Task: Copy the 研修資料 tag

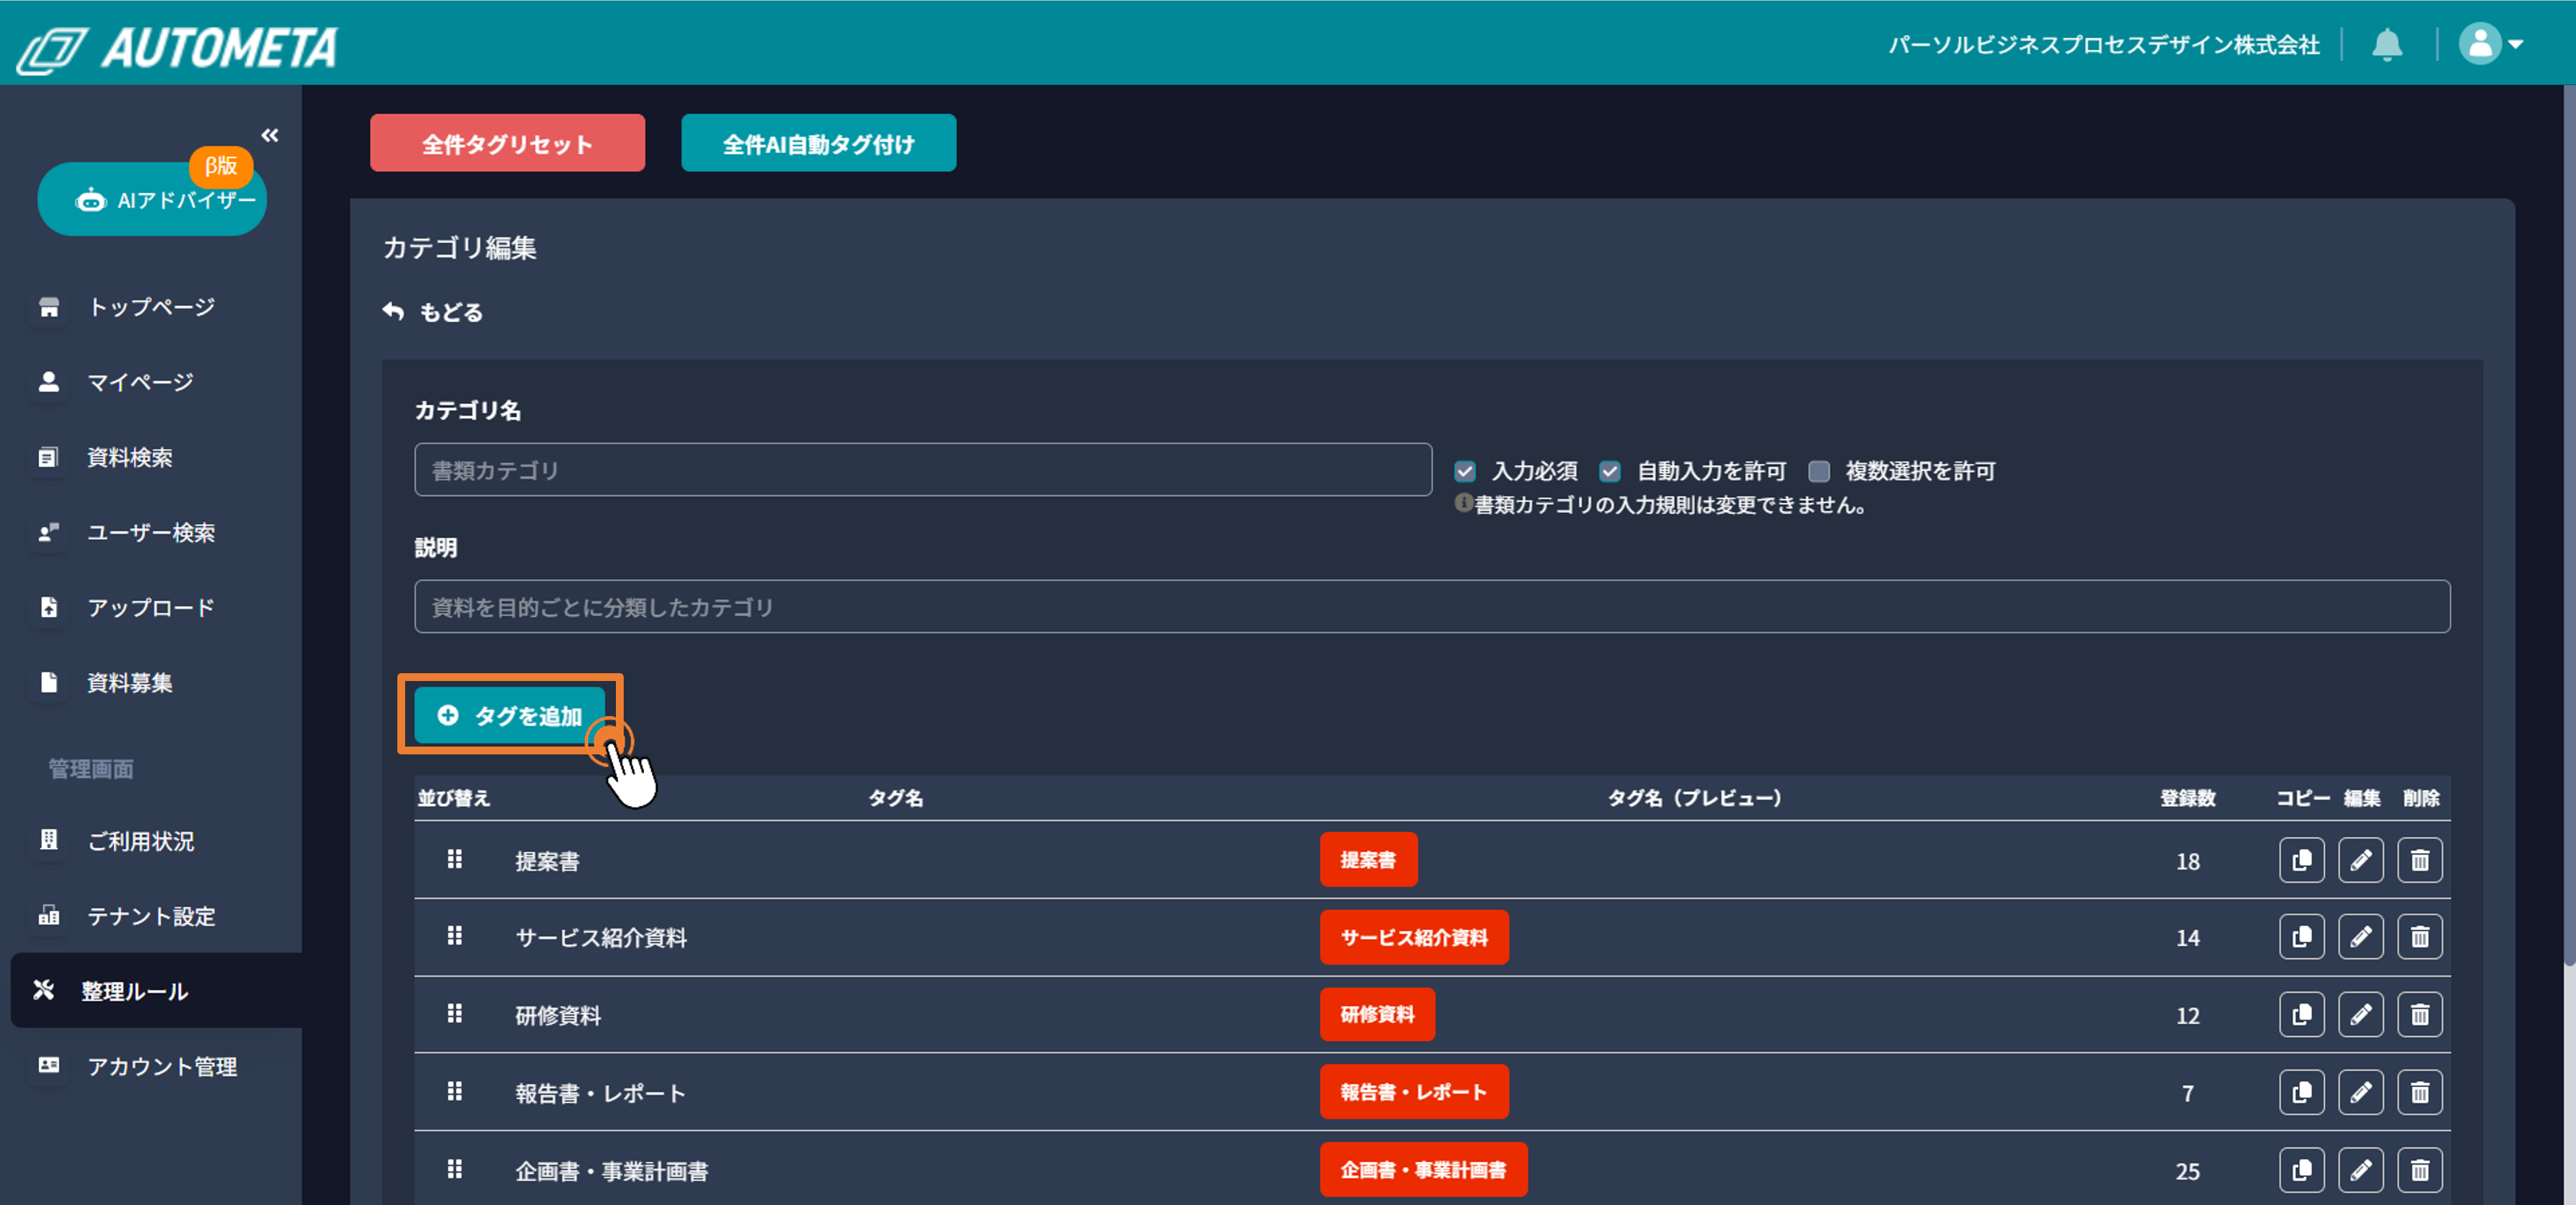Action: pos(2301,1015)
